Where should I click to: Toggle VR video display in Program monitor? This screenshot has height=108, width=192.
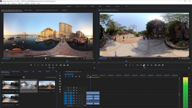point(144,68)
